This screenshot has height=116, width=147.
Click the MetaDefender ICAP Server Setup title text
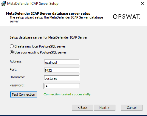(33, 4)
